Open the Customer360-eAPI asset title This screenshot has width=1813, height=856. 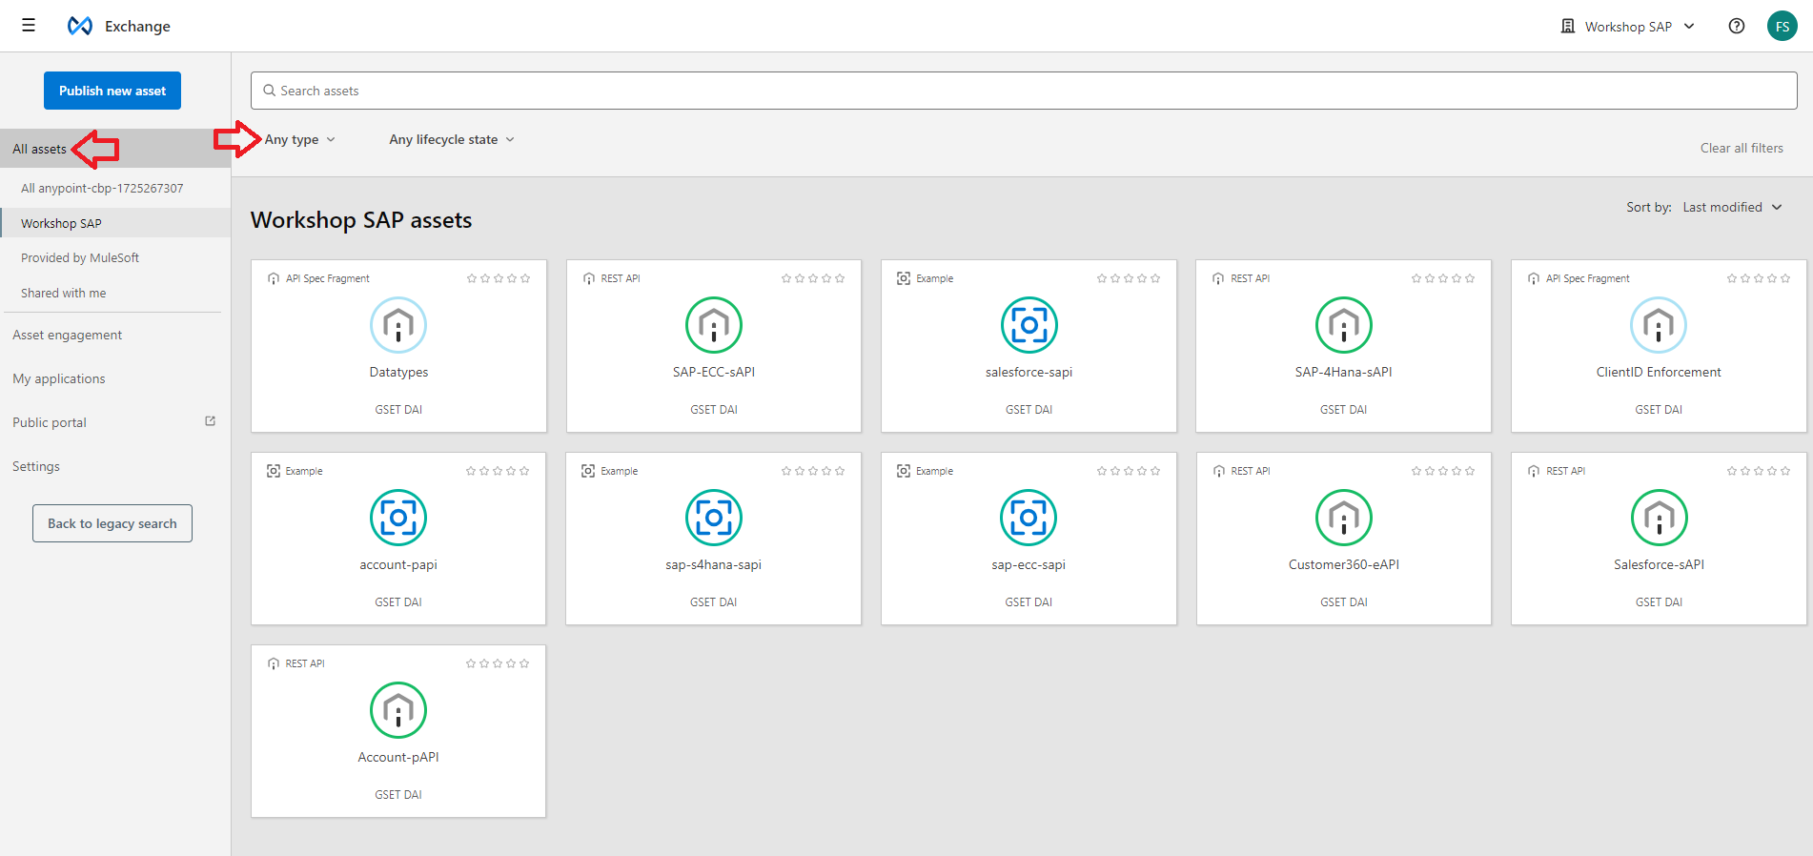(1344, 564)
